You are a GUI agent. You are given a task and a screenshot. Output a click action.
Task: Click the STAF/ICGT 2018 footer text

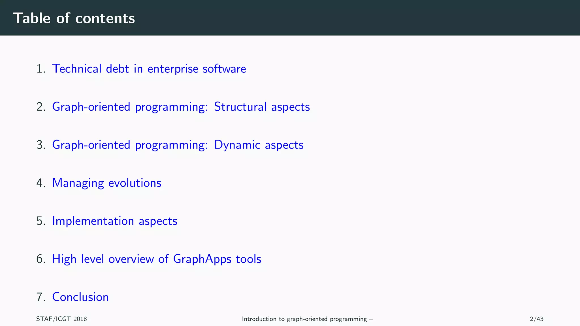point(61,319)
